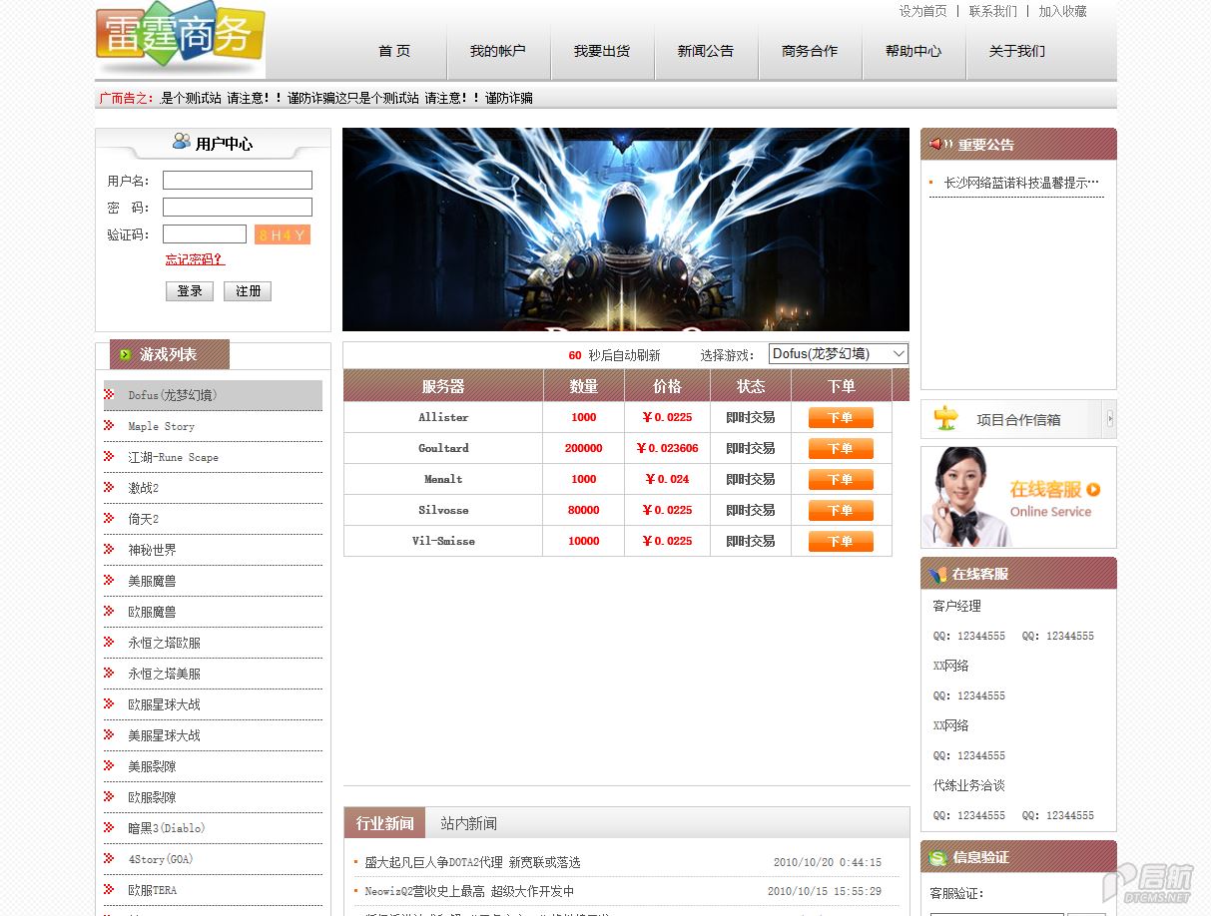Click Allister server name cell
This screenshot has width=1211, height=916.
click(x=443, y=417)
